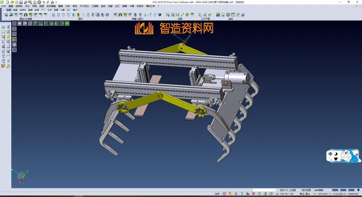Click the top icon in the left sidebar

[3, 27]
